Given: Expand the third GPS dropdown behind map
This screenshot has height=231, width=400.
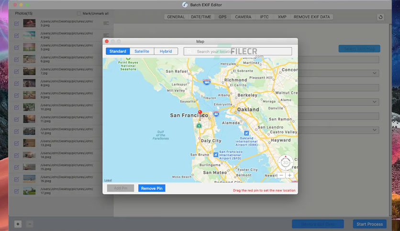Looking at the screenshot, I should coord(374,130).
